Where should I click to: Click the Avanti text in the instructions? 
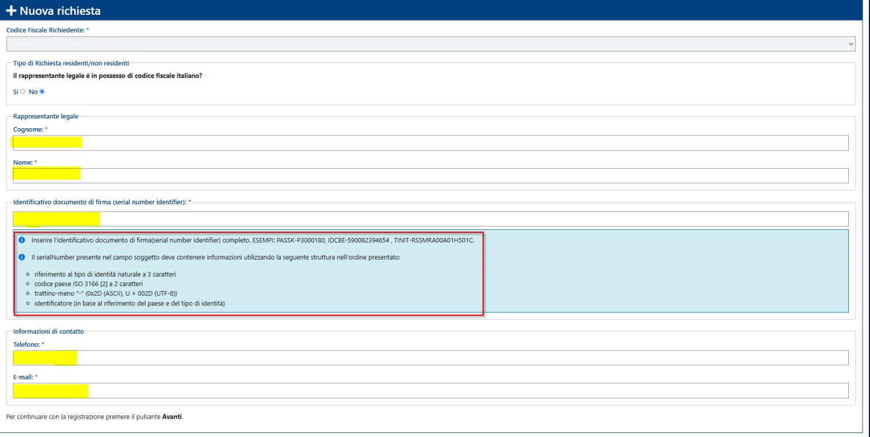[x=172, y=417]
